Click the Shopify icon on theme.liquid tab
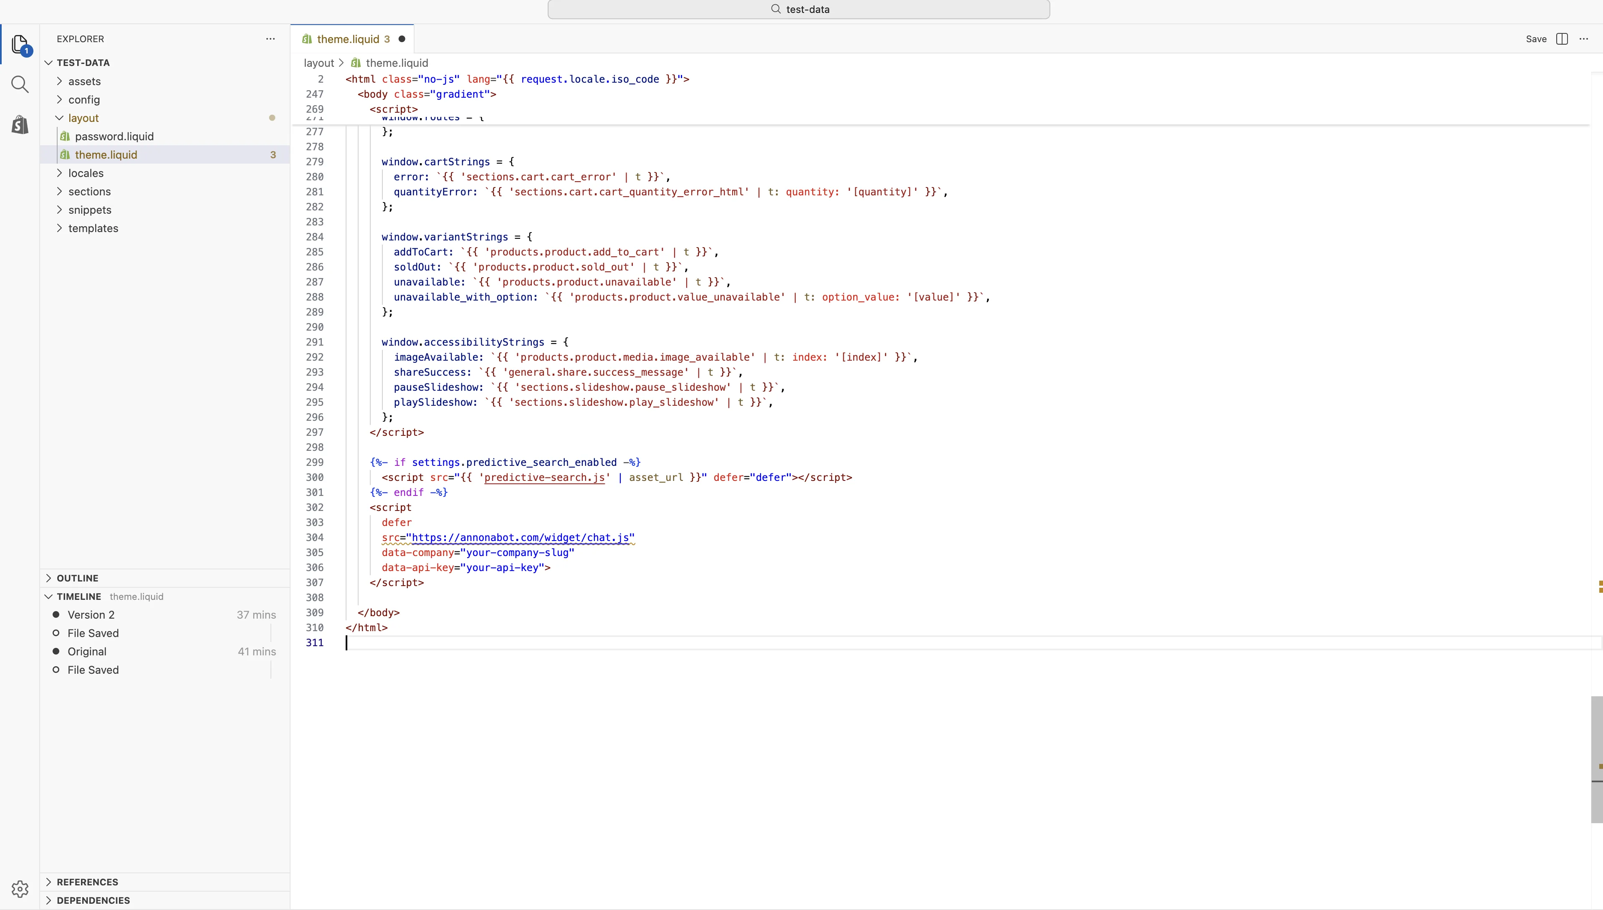The width and height of the screenshot is (1603, 910). click(307, 39)
